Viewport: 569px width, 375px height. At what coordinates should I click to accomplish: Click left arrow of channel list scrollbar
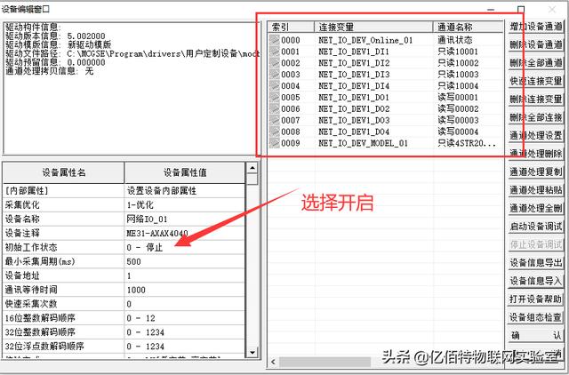[273, 362]
